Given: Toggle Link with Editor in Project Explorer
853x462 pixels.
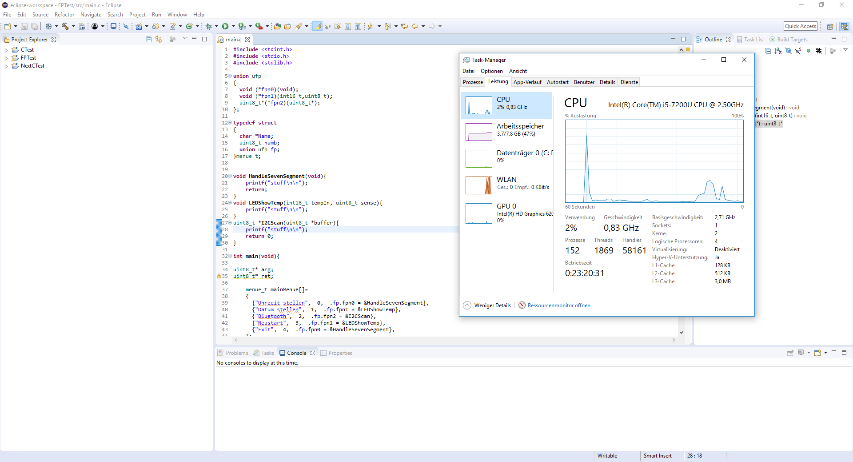Looking at the screenshot, I should [159, 40].
